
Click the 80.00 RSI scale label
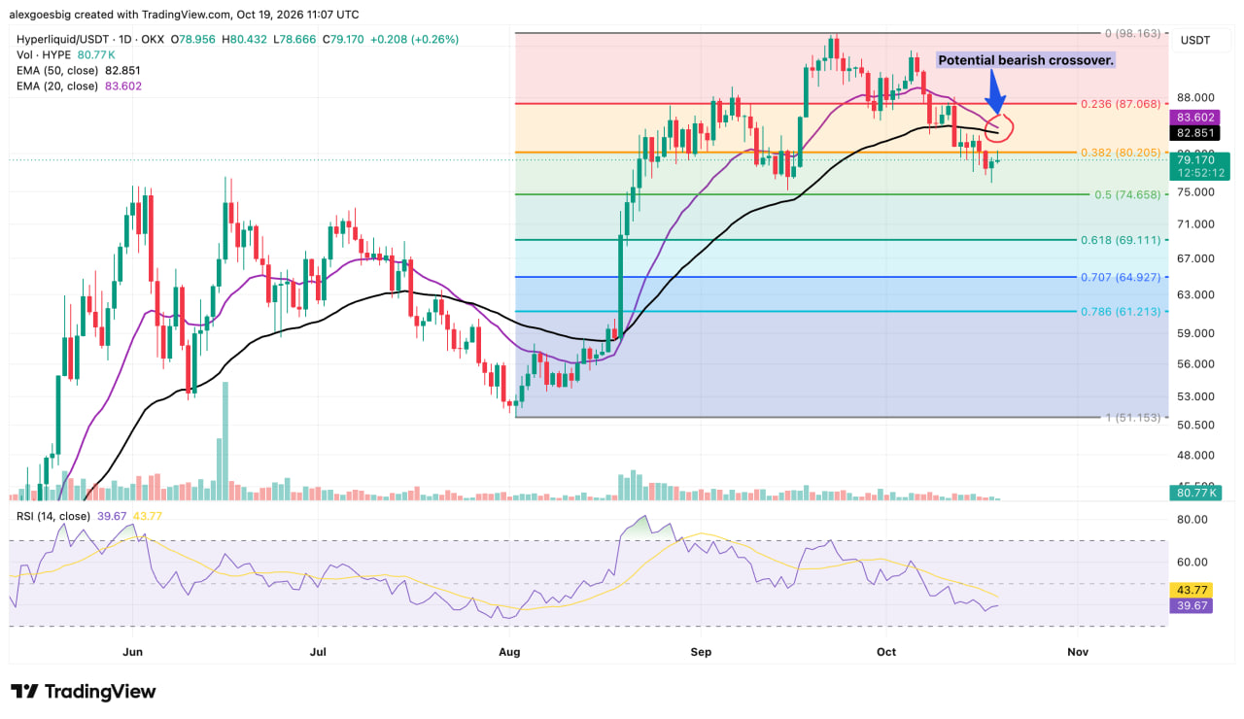click(x=1193, y=520)
